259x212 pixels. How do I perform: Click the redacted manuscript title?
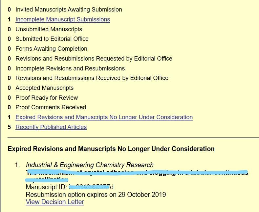(x=136, y=173)
